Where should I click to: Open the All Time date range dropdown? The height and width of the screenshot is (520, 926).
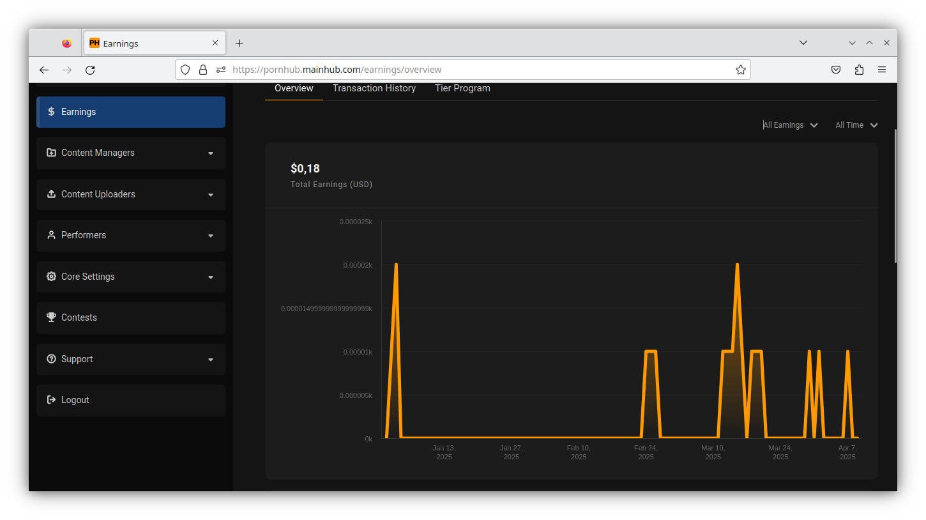[856, 125]
